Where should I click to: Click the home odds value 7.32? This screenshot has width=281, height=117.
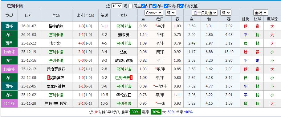[x=192, y=86]
